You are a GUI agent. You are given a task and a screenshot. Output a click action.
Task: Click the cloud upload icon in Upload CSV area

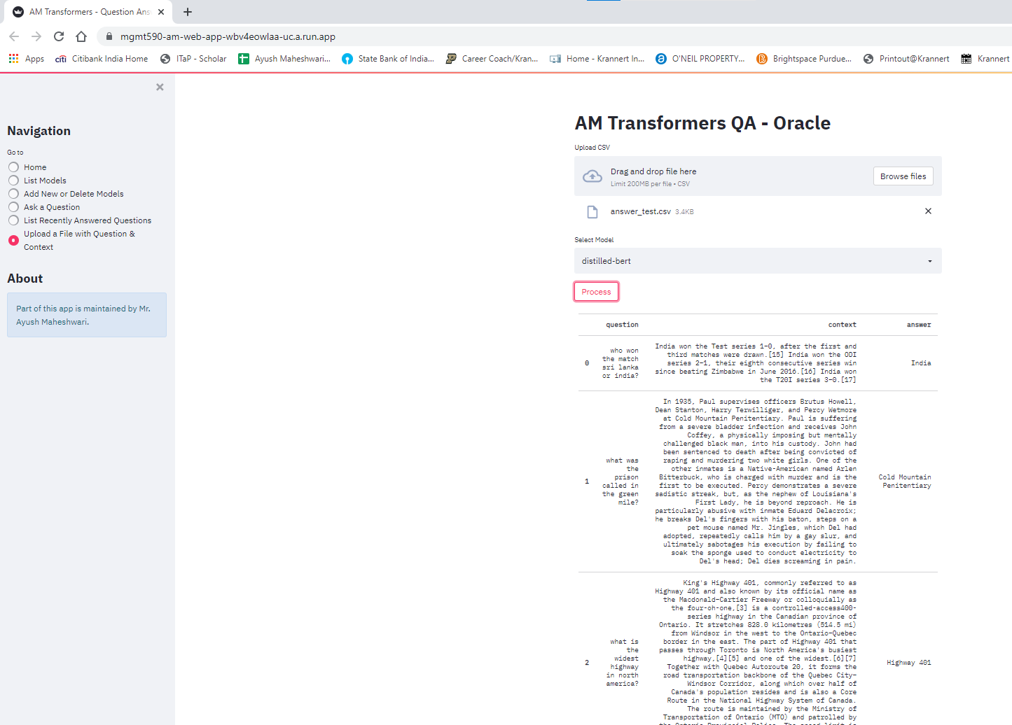(x=592, y=176)
